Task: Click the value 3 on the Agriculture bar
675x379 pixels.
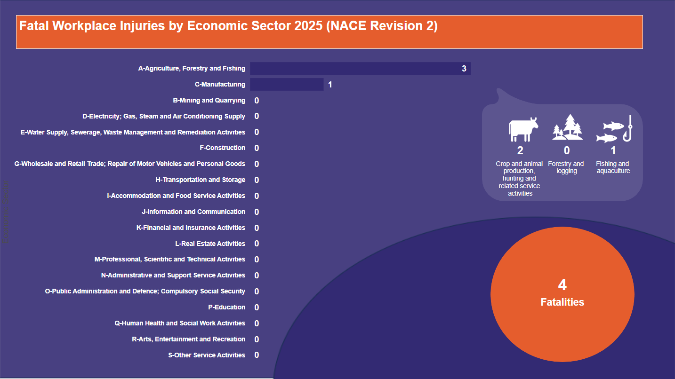Action: coord(464,69)
